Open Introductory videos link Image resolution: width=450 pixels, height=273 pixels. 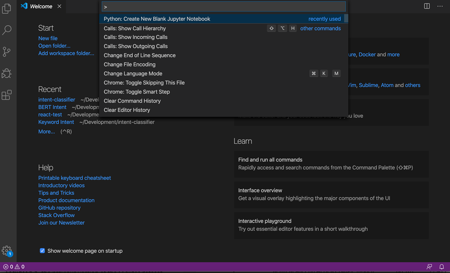[x=61, y=185]
